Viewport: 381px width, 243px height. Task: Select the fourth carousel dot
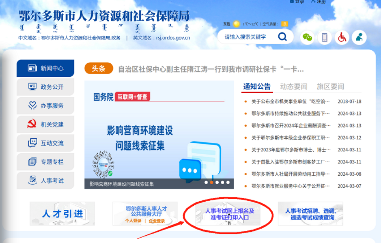222,183
